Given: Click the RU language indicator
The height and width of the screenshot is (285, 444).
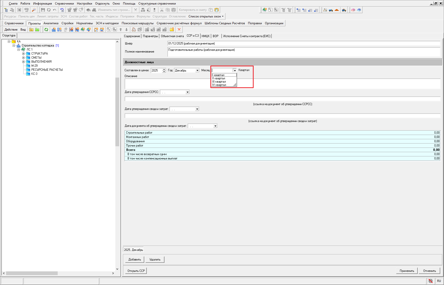Looking at the screenshot, I should coord(439,281).
